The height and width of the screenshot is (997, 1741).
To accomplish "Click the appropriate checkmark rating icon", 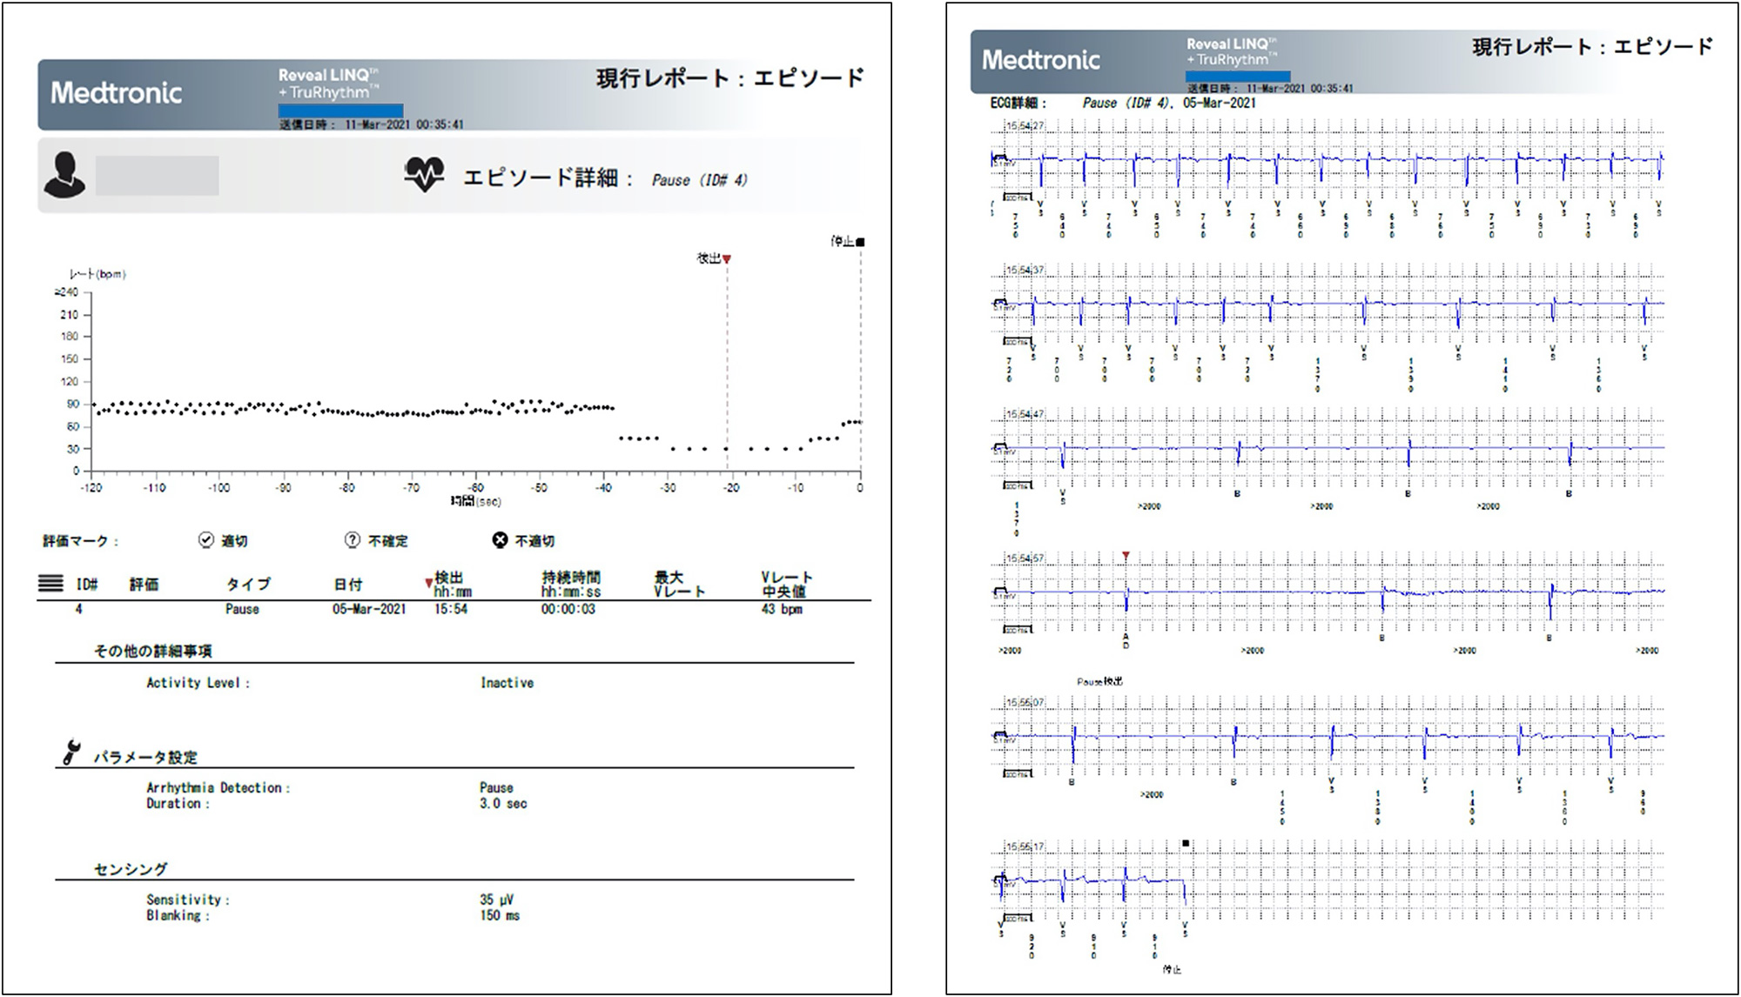I will click(x=205, y=540).
